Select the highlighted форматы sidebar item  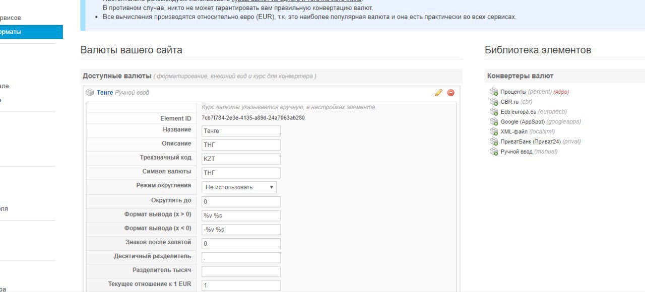[x=31, y=32]
